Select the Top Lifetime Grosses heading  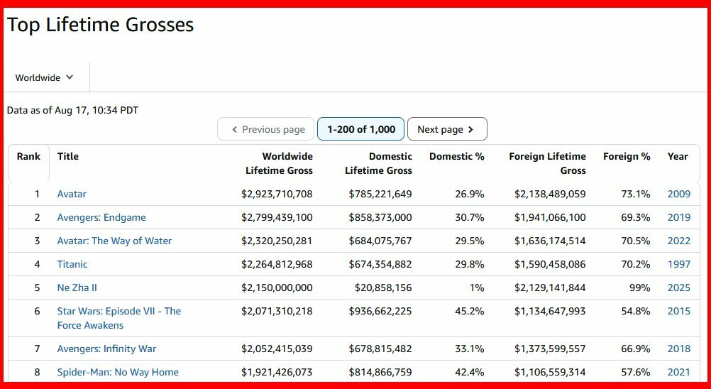(100, 24)
